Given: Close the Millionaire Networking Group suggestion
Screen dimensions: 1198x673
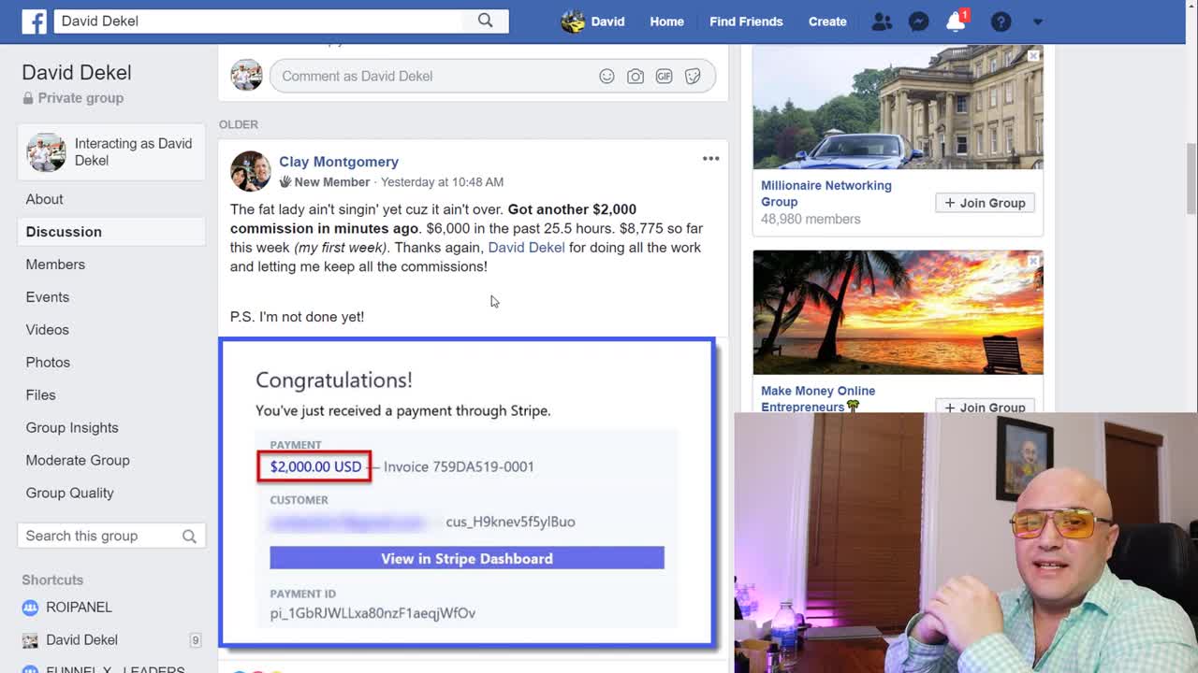Looking at the screenshot, I should click(1033, 56).
